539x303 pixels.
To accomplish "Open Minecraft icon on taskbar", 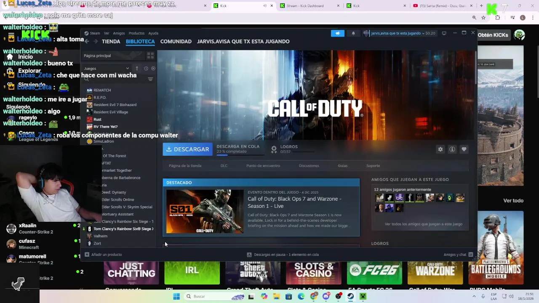I will pos(363,296).
